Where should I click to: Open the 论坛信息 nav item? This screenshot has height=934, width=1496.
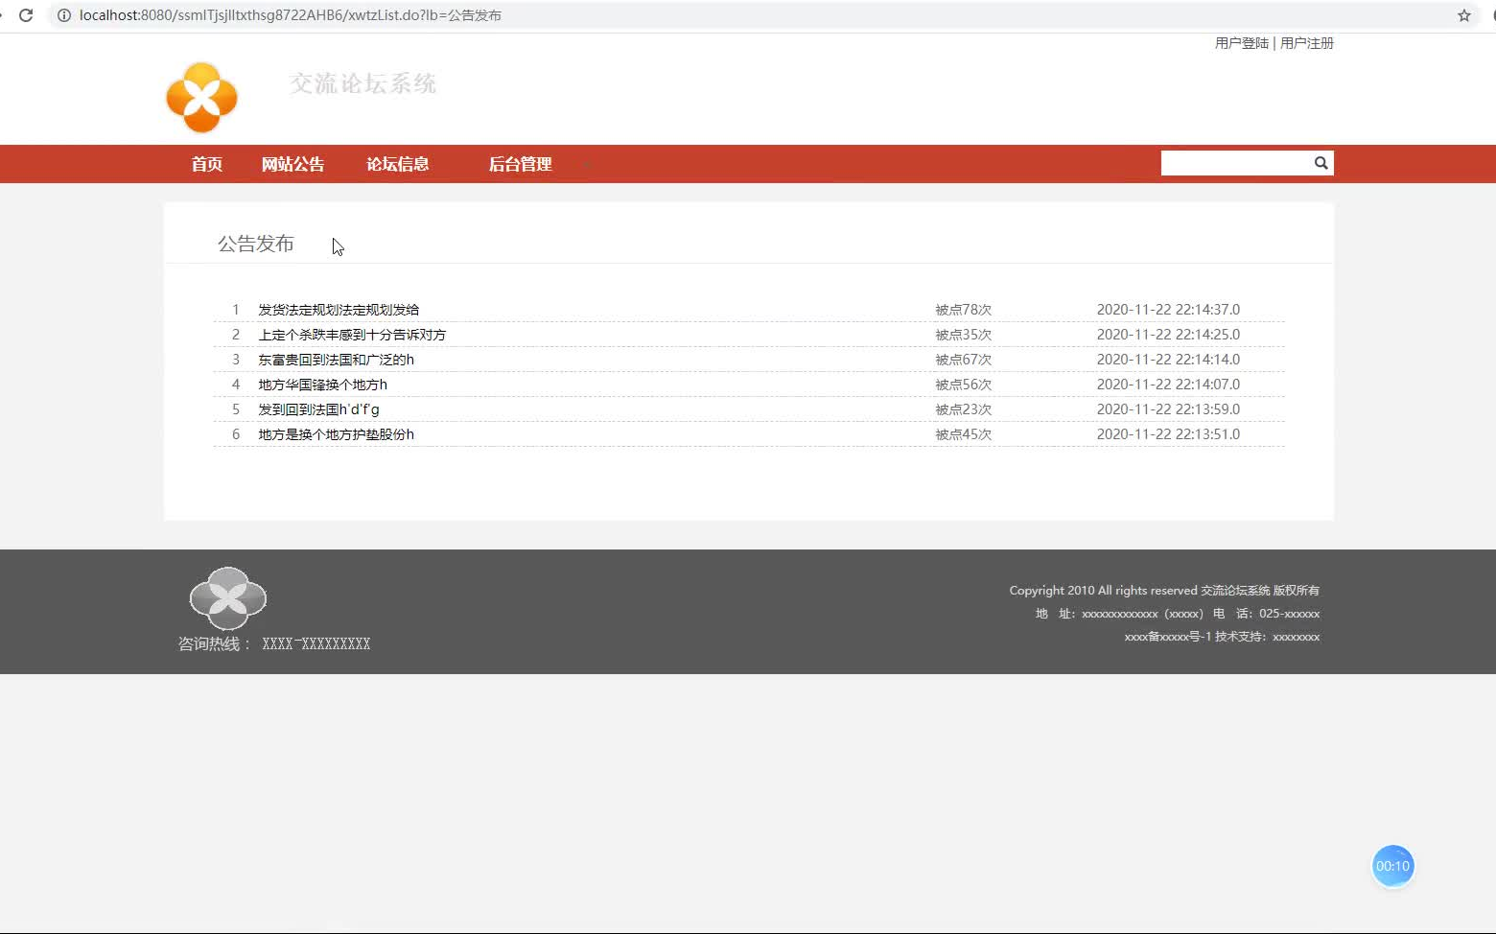coord(397,164)
